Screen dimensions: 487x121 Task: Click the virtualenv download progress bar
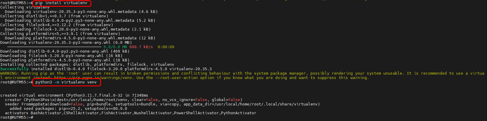(x=54, y=47)
